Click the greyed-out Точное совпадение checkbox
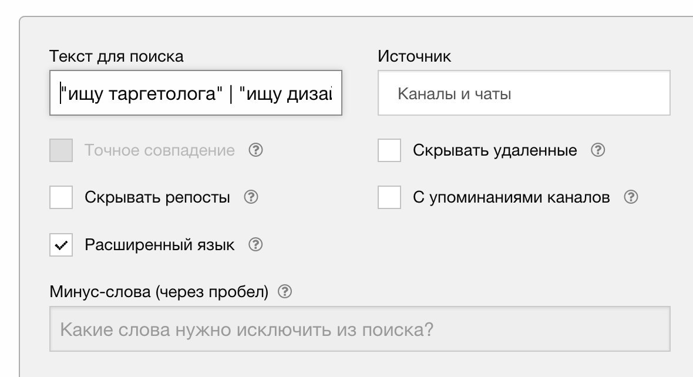The image size is (693, 377). pyautogui.click(x=61, y=150)
